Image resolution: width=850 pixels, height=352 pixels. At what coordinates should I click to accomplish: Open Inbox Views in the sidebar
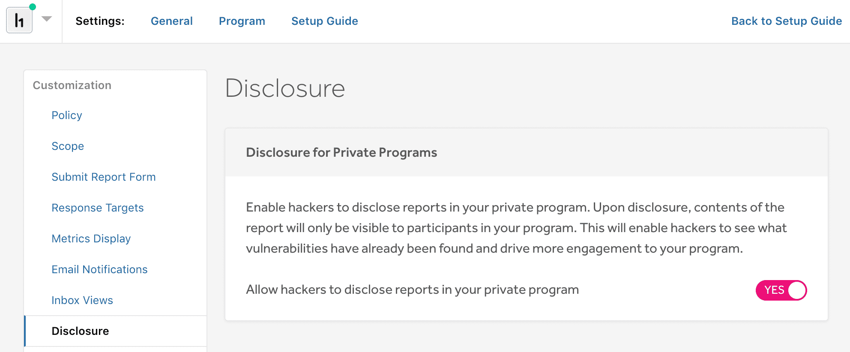pyautogui.click(x=82, y=300)
